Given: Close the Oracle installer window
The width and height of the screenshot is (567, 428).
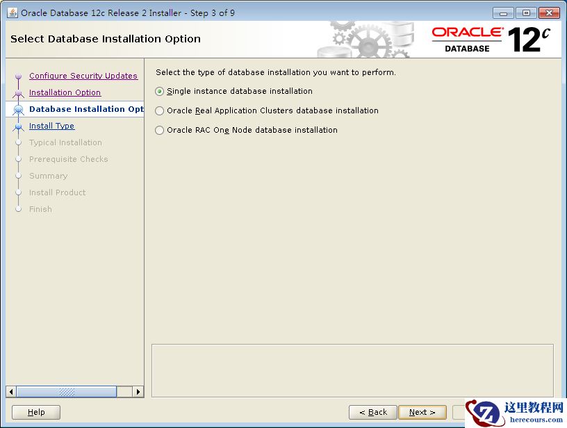Looking at the screenshot, I should tap(549, 13).
